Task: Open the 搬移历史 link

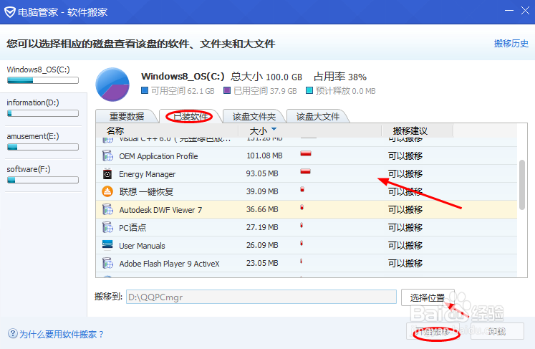Action: pos(511,44)
